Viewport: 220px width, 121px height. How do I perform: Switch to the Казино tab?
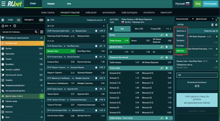point(51,4)
